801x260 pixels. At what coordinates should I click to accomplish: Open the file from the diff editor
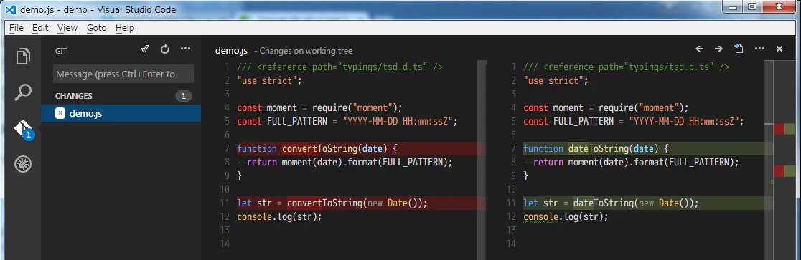point(739,49)
